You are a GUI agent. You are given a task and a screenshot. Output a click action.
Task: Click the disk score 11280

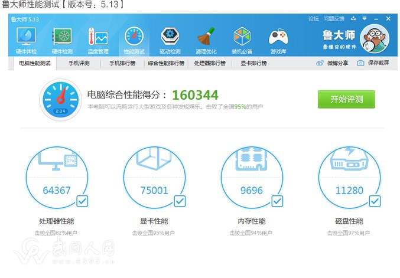[349, 190]
